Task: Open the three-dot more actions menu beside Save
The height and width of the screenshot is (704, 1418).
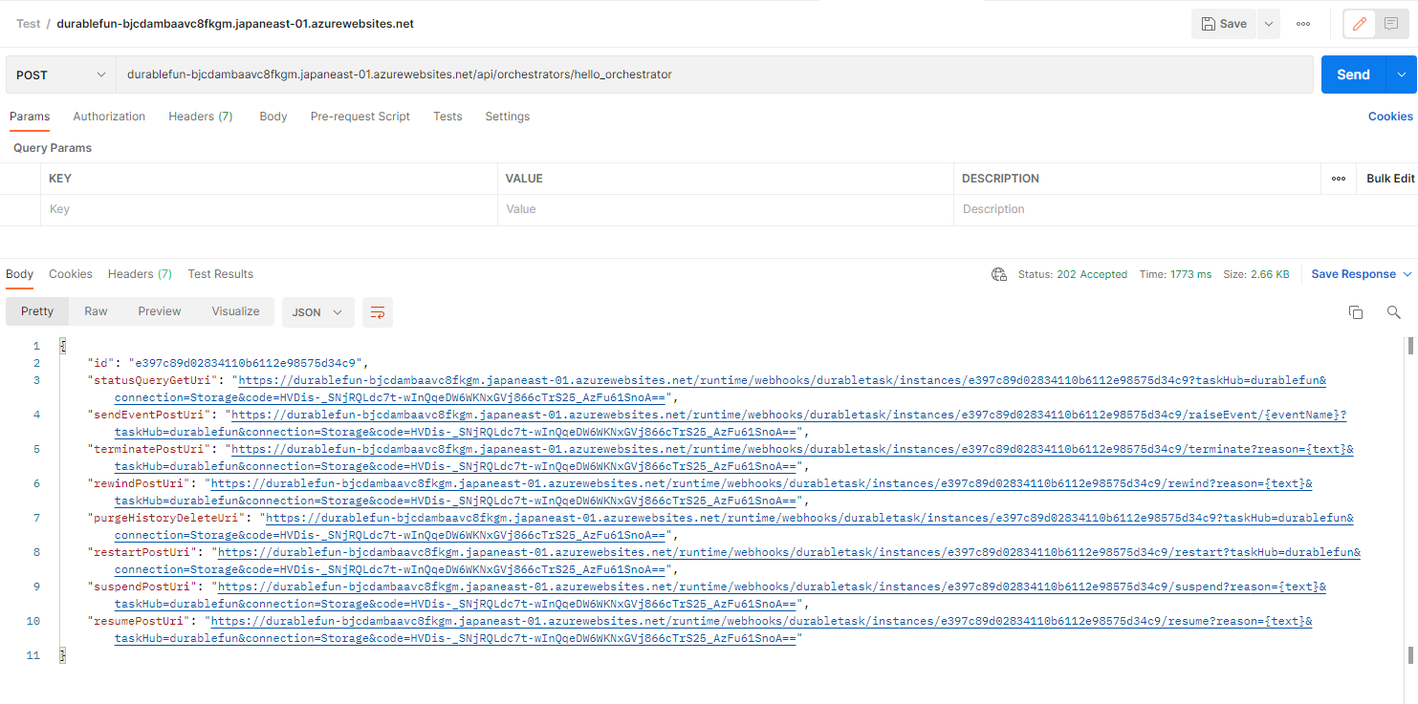Action: coord(1303,24)
